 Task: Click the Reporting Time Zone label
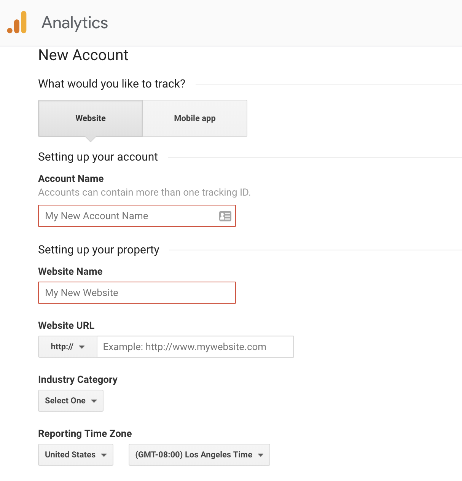point(85,433)
